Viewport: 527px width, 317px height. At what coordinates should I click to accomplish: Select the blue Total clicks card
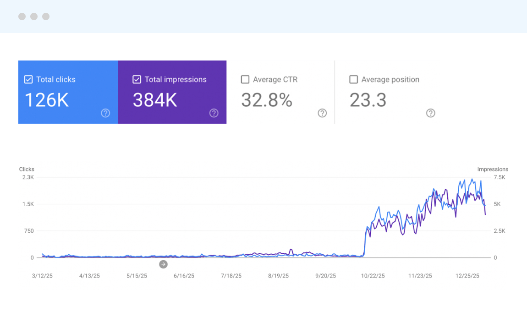point(68,92)
